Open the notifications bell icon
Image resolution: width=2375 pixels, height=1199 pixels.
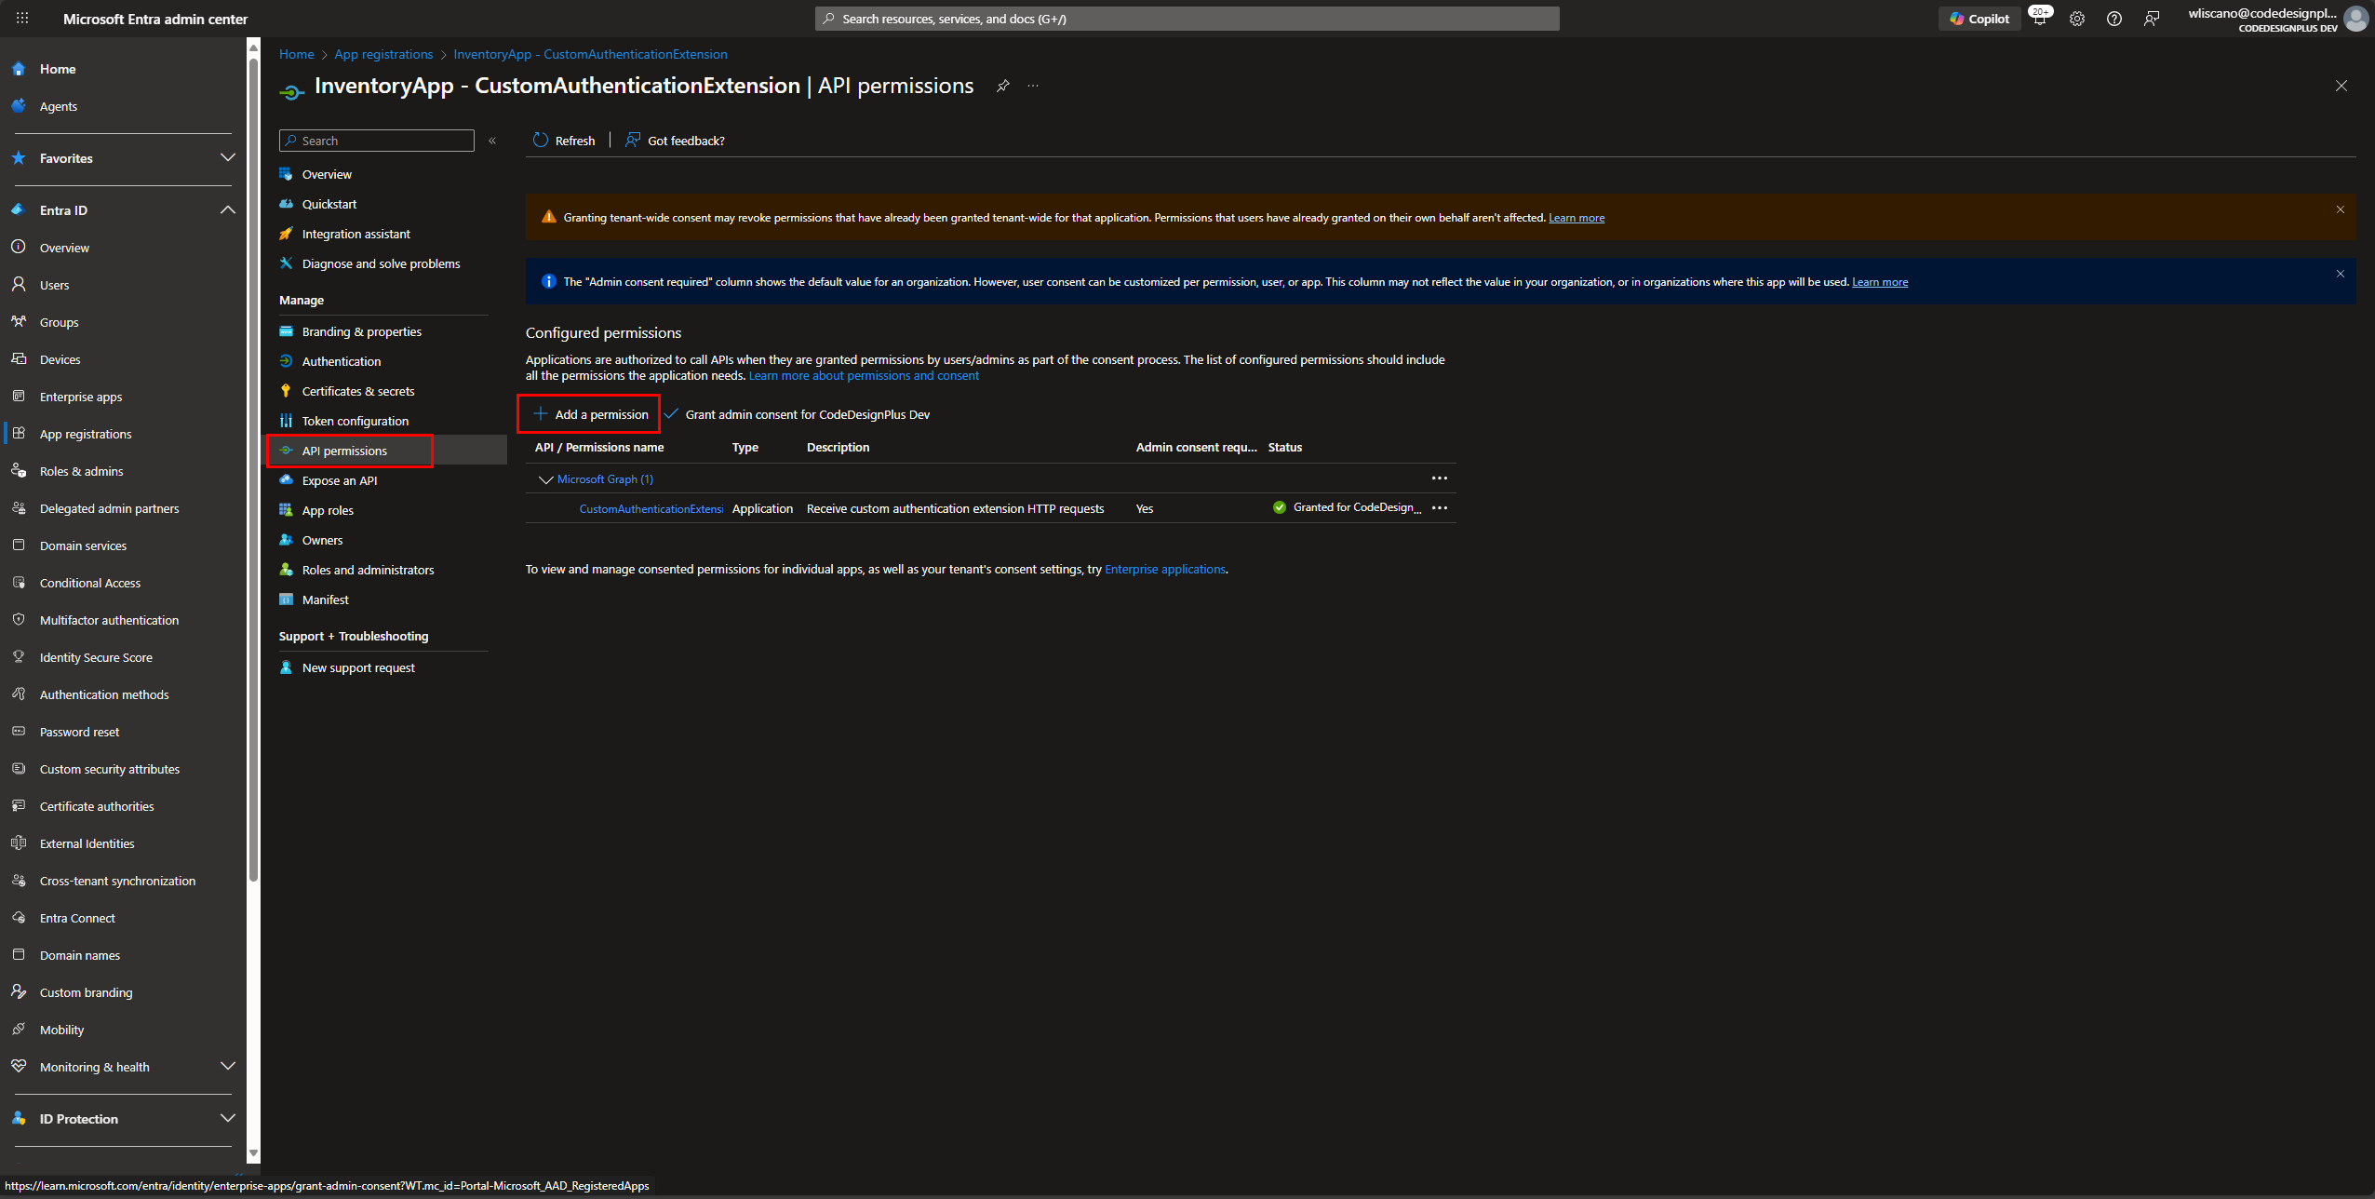(x=2040, y=19)
